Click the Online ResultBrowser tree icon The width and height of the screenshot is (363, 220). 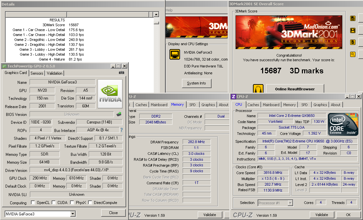[x=258, y=88]
